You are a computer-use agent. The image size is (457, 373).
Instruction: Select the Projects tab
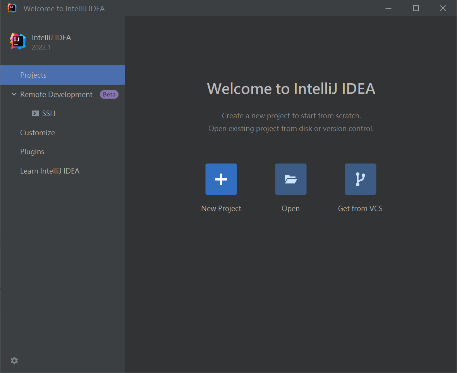pyautogui.click(x=33, y=75)
